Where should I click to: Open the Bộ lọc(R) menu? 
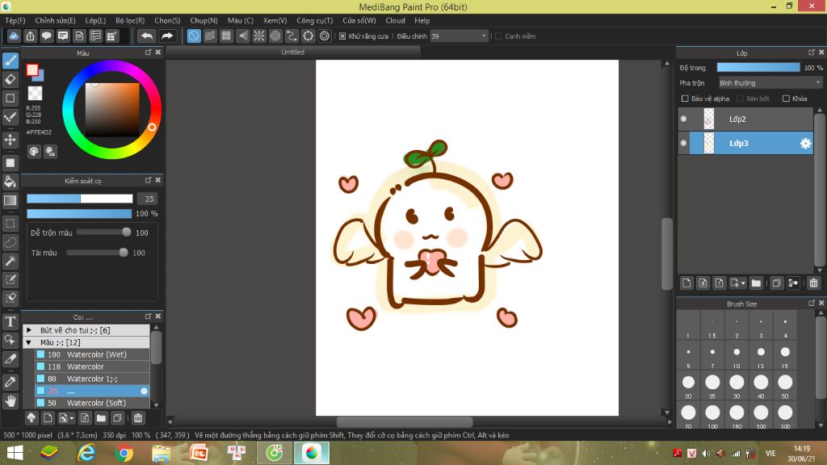[130, 20]
